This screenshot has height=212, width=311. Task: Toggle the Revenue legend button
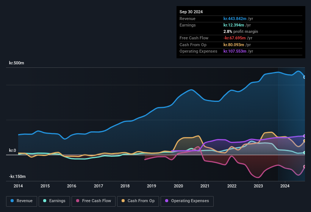click(x=22, y=201)
